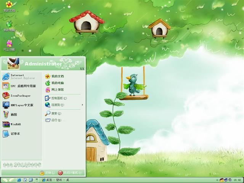Image resolution: width=244 pixels, height=183 pixels.
Task: Click the Start button on the taskbar
Action: point(8,180)
